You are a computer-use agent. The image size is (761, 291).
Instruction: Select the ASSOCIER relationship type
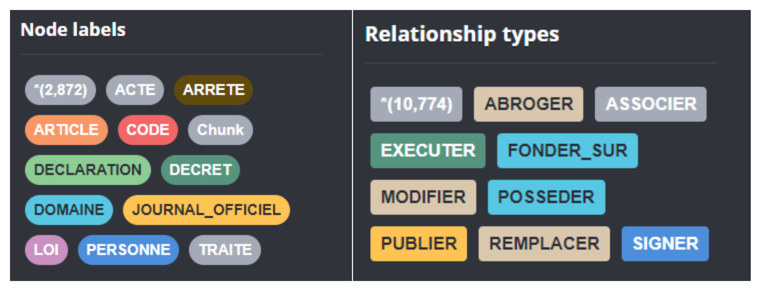coord(650,104)
